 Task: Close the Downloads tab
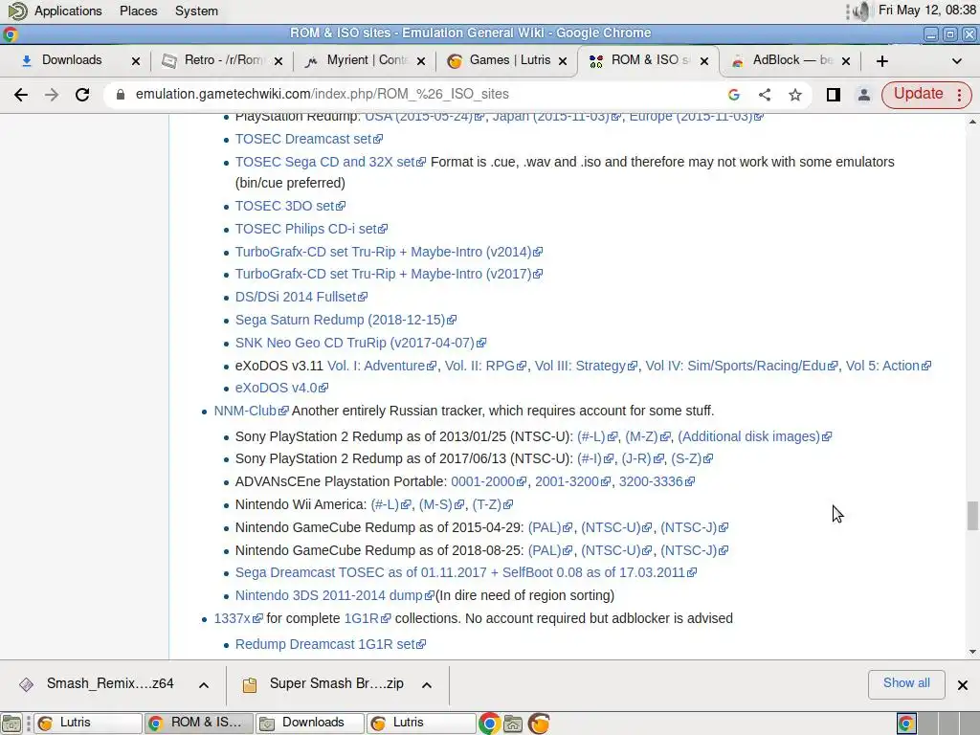[x=136, y=61]
